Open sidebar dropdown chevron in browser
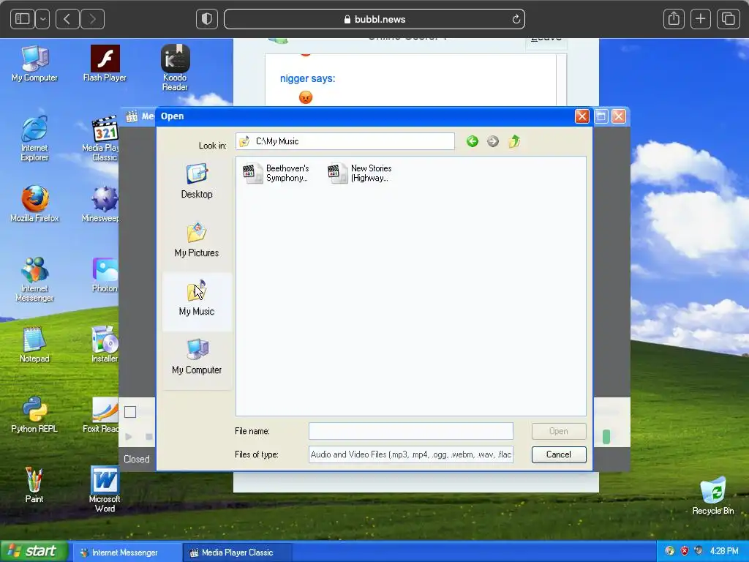Viewport: 749px width, 562px height. (42, 19)
